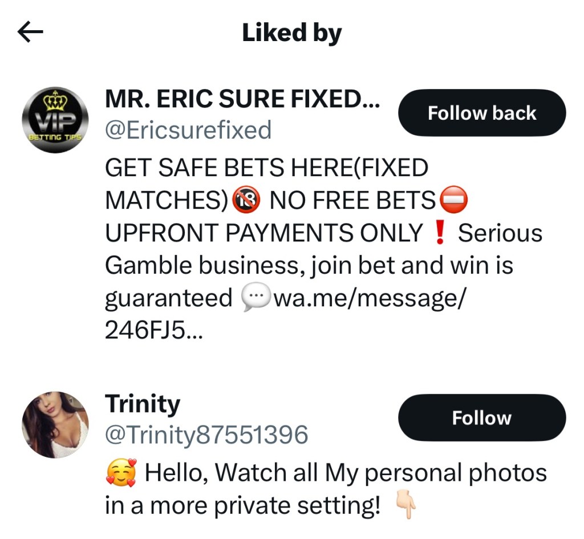This screenshot has width=584, height=539.
Task: Open the MR. ERIC SURE FIXED display name
Action: click(x=242, y=100)
